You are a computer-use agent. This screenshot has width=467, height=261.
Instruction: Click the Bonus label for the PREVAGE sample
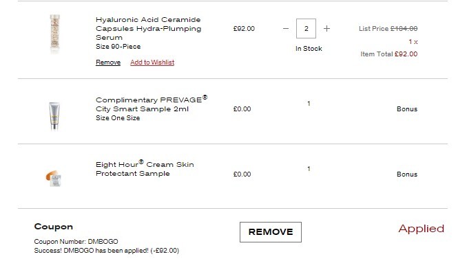pos(407,109)
